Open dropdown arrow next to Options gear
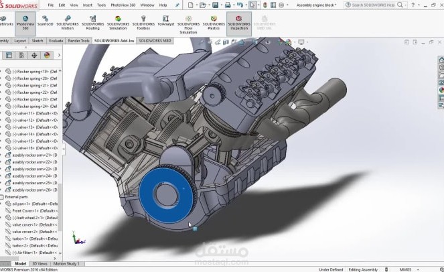Viewport: 444px width, 272px height. coord(287,5)
